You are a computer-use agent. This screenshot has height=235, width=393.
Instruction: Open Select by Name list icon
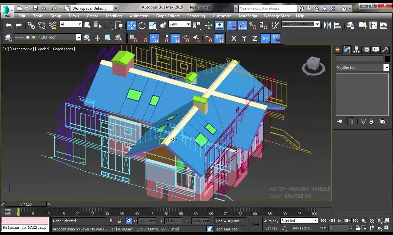click(98, 25)
